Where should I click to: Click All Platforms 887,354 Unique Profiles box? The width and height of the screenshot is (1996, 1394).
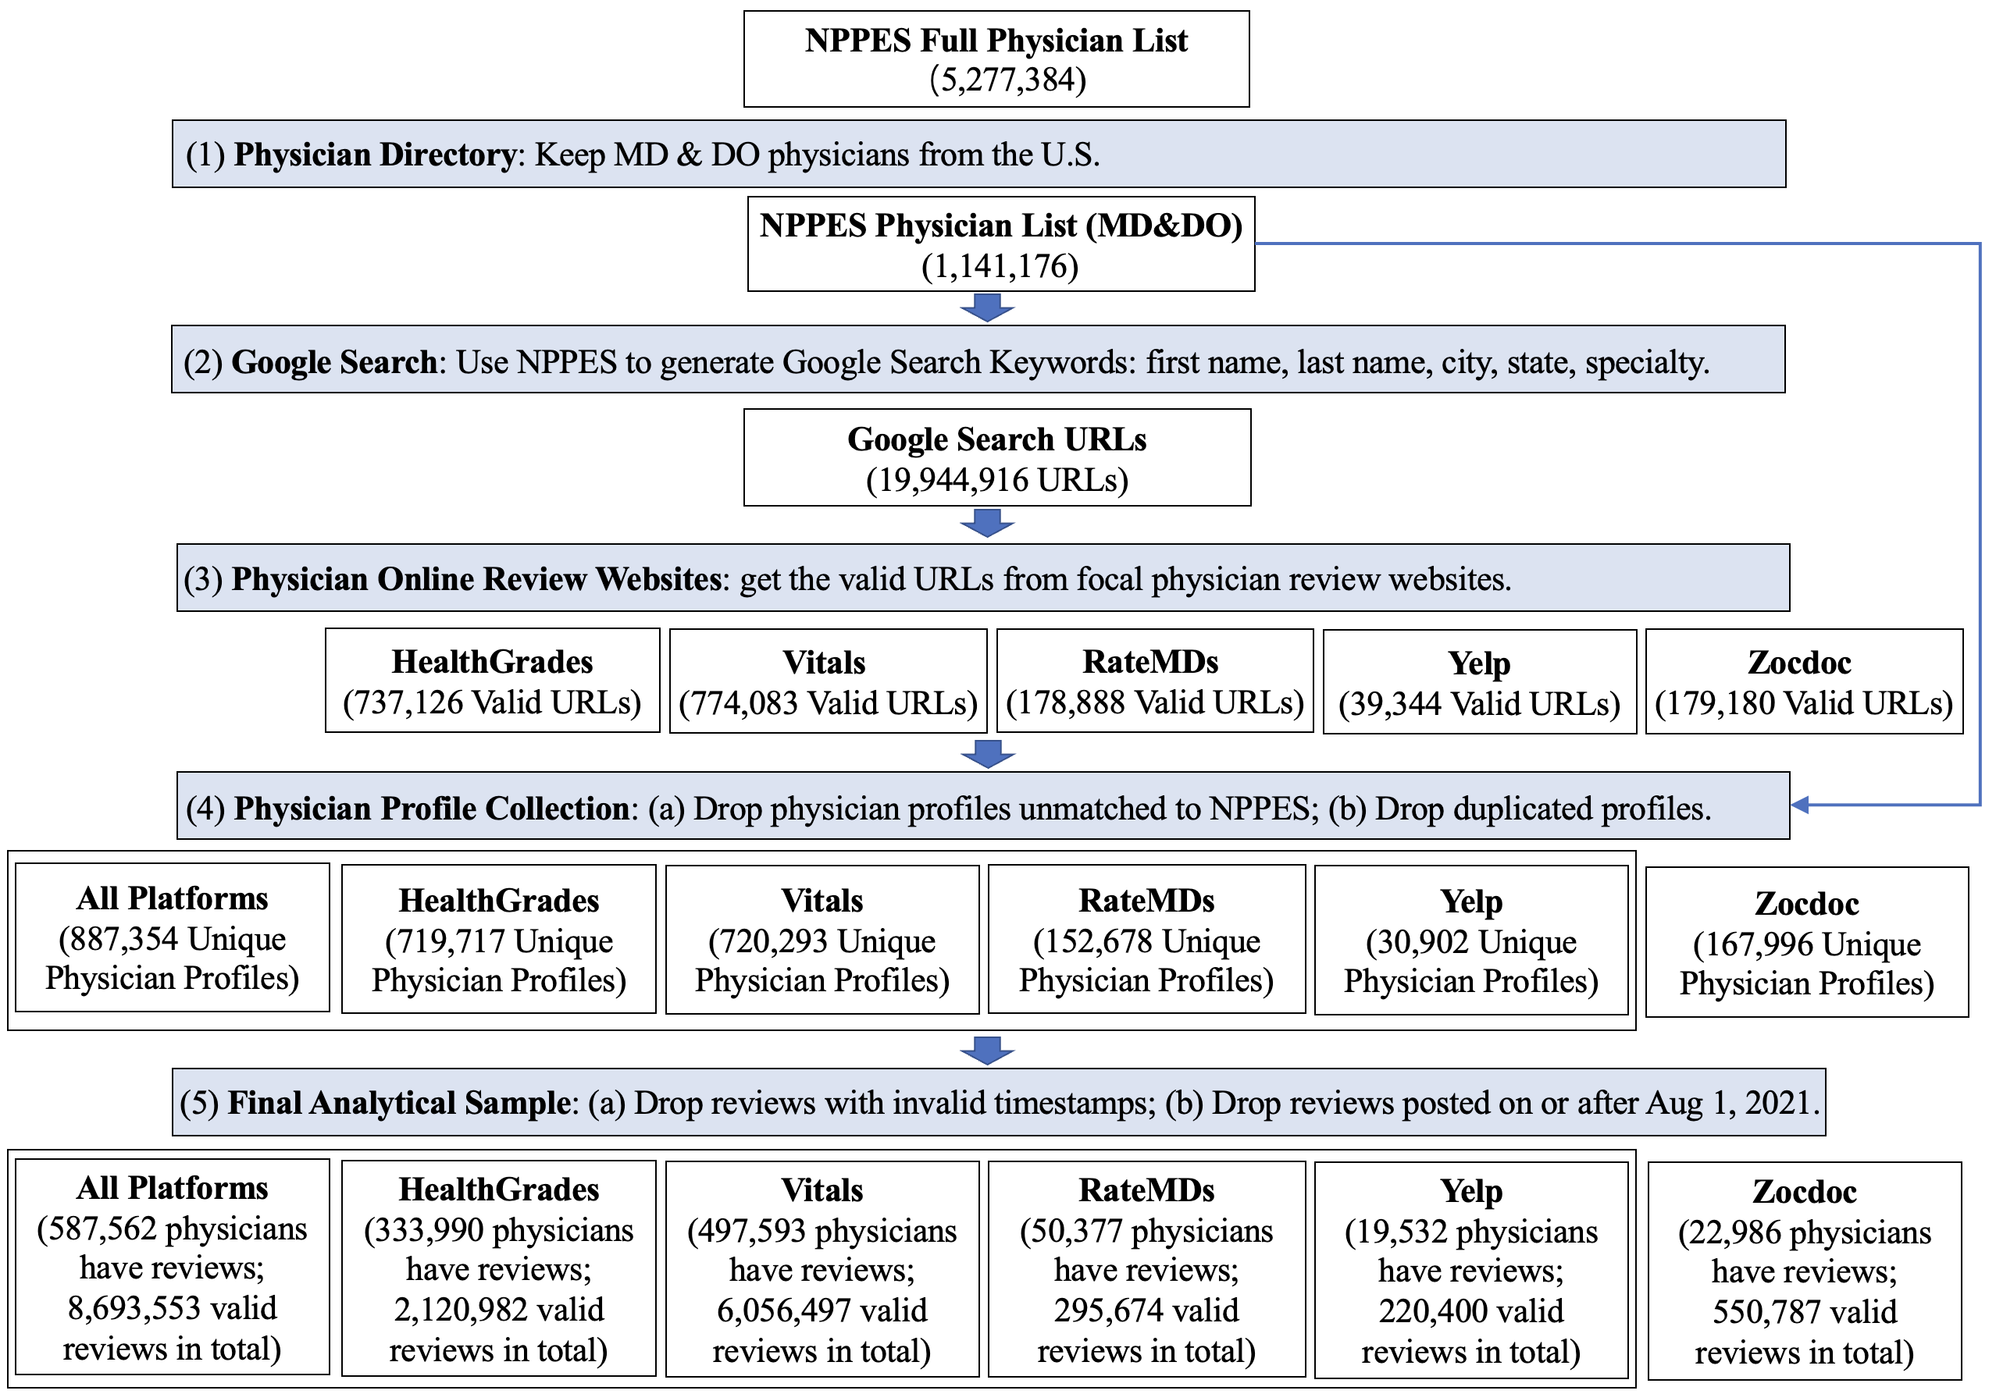172,937
